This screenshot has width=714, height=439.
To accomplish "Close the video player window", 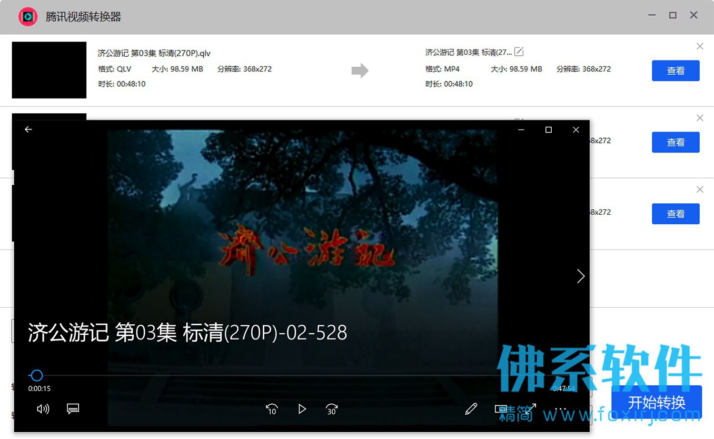I will click(576, 130).
